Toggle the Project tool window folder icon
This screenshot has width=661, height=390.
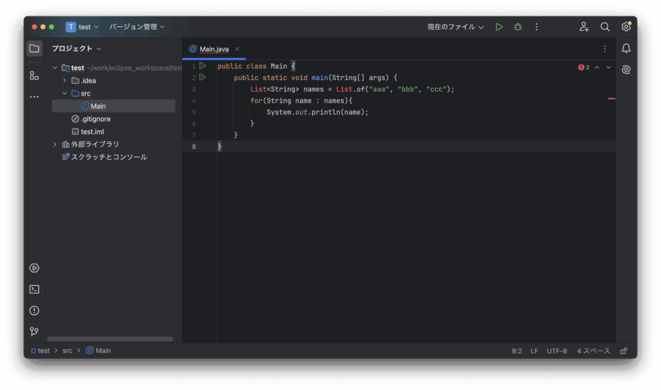coord(34,48)
